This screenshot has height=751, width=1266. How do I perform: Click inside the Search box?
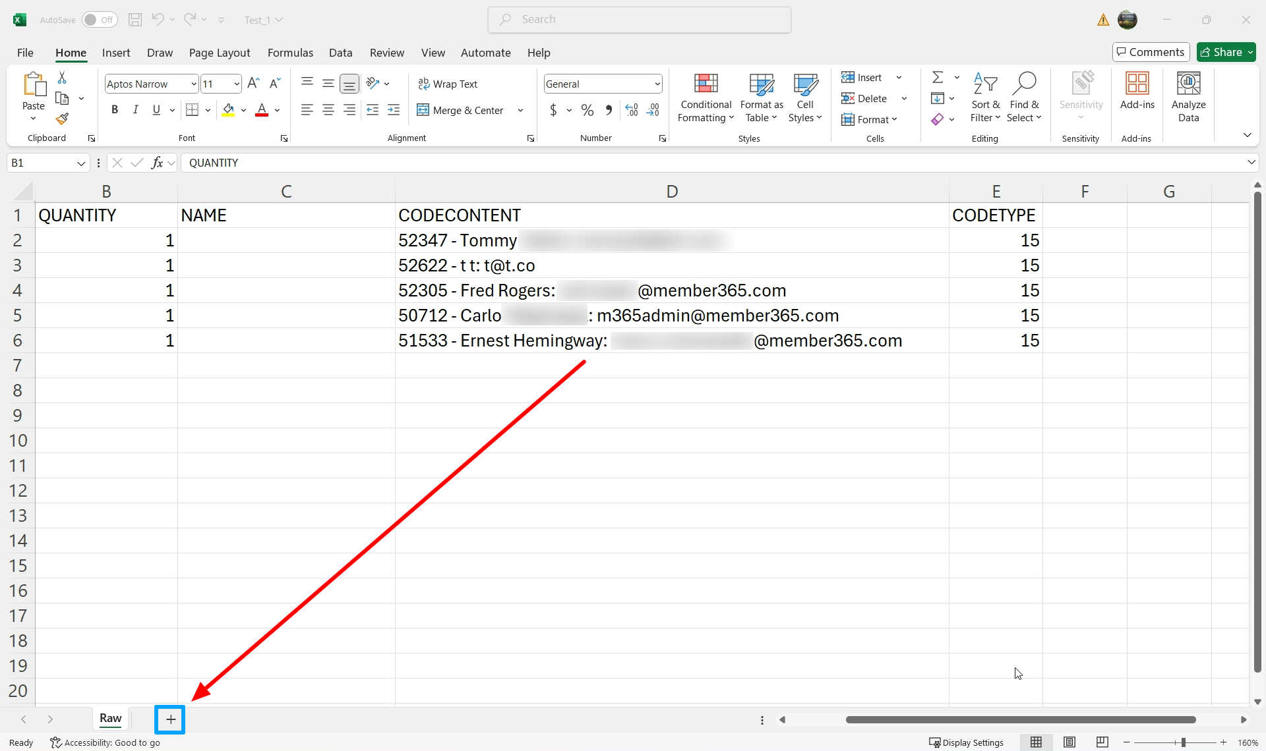pos(640,20)
